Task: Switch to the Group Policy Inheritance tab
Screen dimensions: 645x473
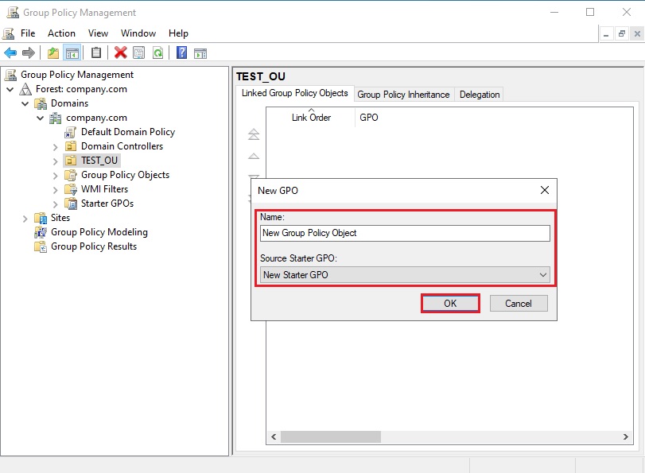Action: point(404,94)
